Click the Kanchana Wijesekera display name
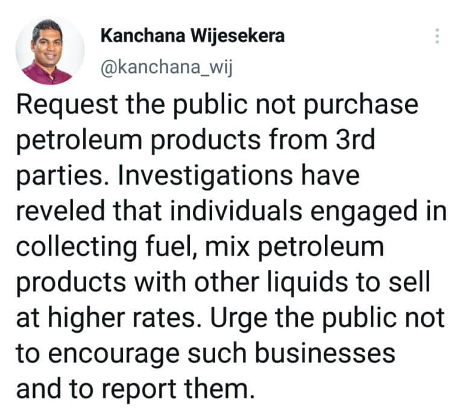This screenshot has width=463, height=417. tap(192, 36)
